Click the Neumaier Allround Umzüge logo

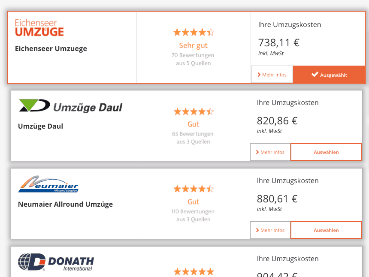click(48, 184)
